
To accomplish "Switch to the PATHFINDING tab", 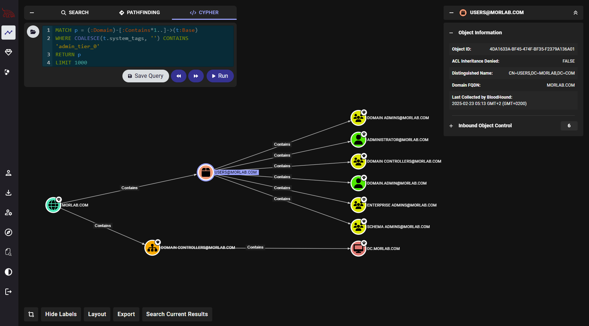I will tap(139, 12).
